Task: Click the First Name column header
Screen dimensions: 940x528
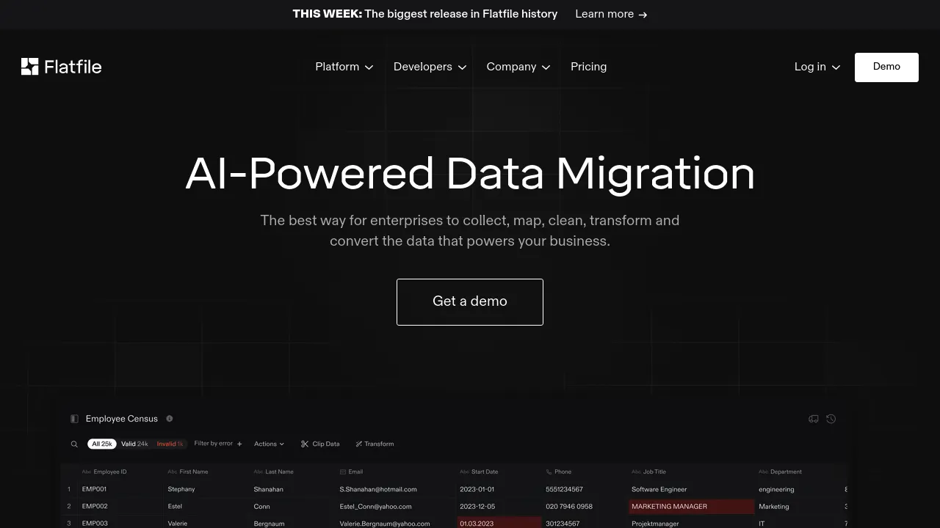Action: pyautogui.click(x=188, y=472)
